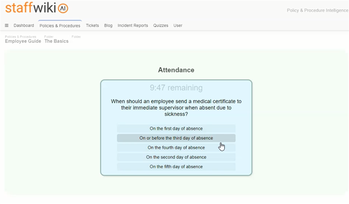
Task: Go to the Dashboard menu item
Action: [x=24, y=25]
